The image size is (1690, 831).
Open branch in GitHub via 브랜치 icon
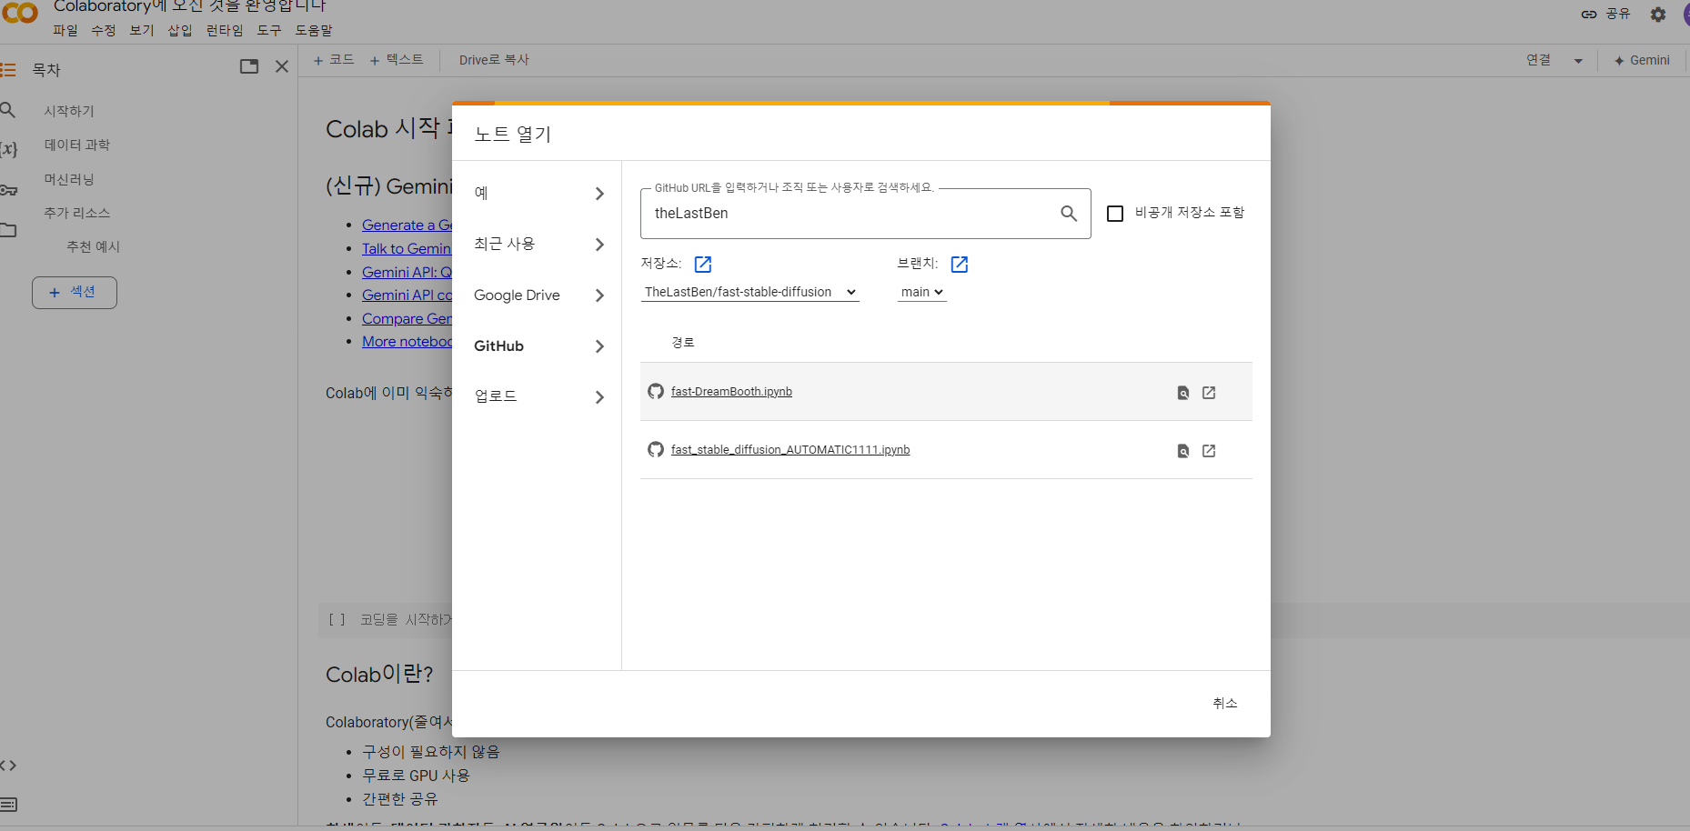click(x=960, y=265)
